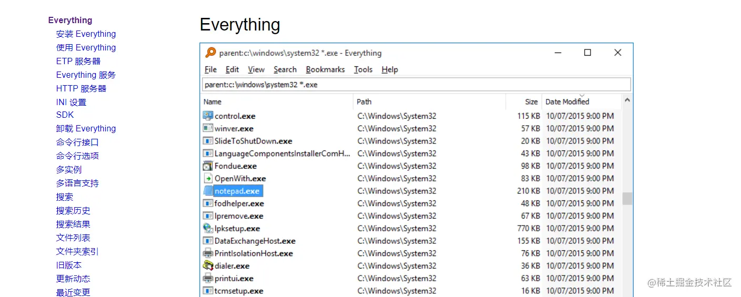Open the View menu
Image resolution: width=741 pixels, height=297 pixels.
[x=256, y=69]
